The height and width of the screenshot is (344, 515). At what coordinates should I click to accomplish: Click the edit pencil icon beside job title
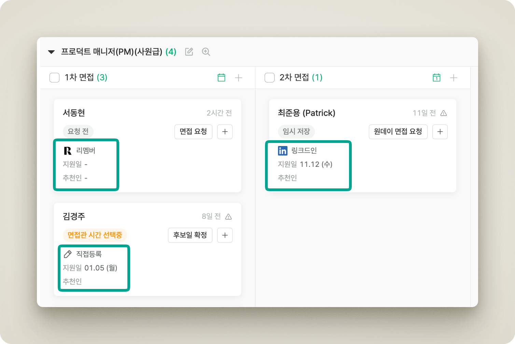pos(189,52)
